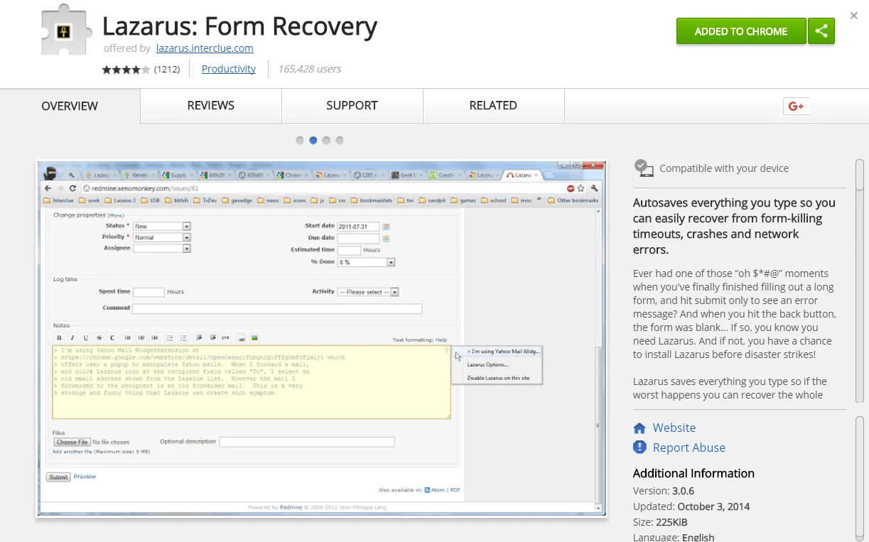Image resolution: width=869 pixels, height=542 pixels.
Task: Switch to the Support tab
Action: coord(352,105)
